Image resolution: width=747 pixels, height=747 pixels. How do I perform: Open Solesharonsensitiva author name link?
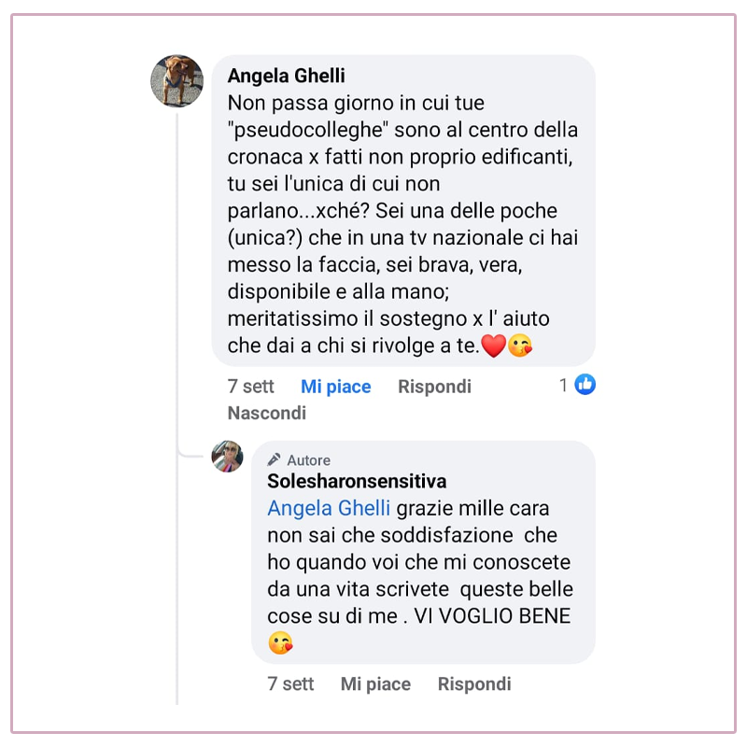tap(357, 481)
